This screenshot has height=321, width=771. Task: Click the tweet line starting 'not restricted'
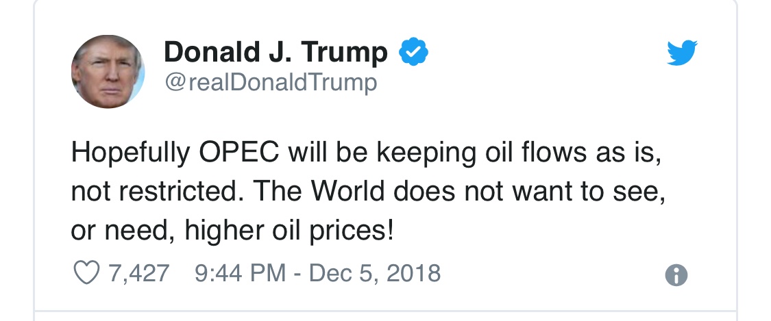368,192
